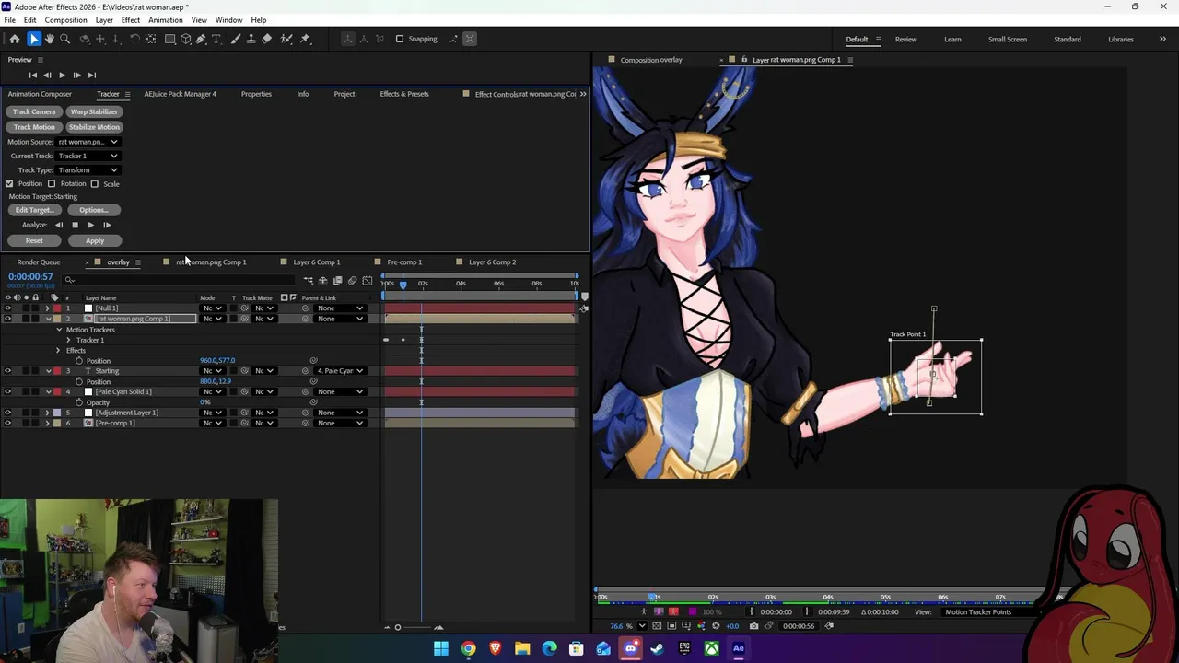
Task: Click the Apply button in Tracker
Action: click(95, 241)
